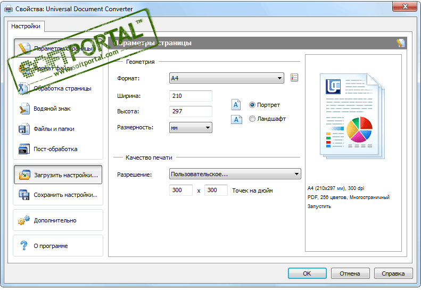Click the Отмена button

click(350, 274)
